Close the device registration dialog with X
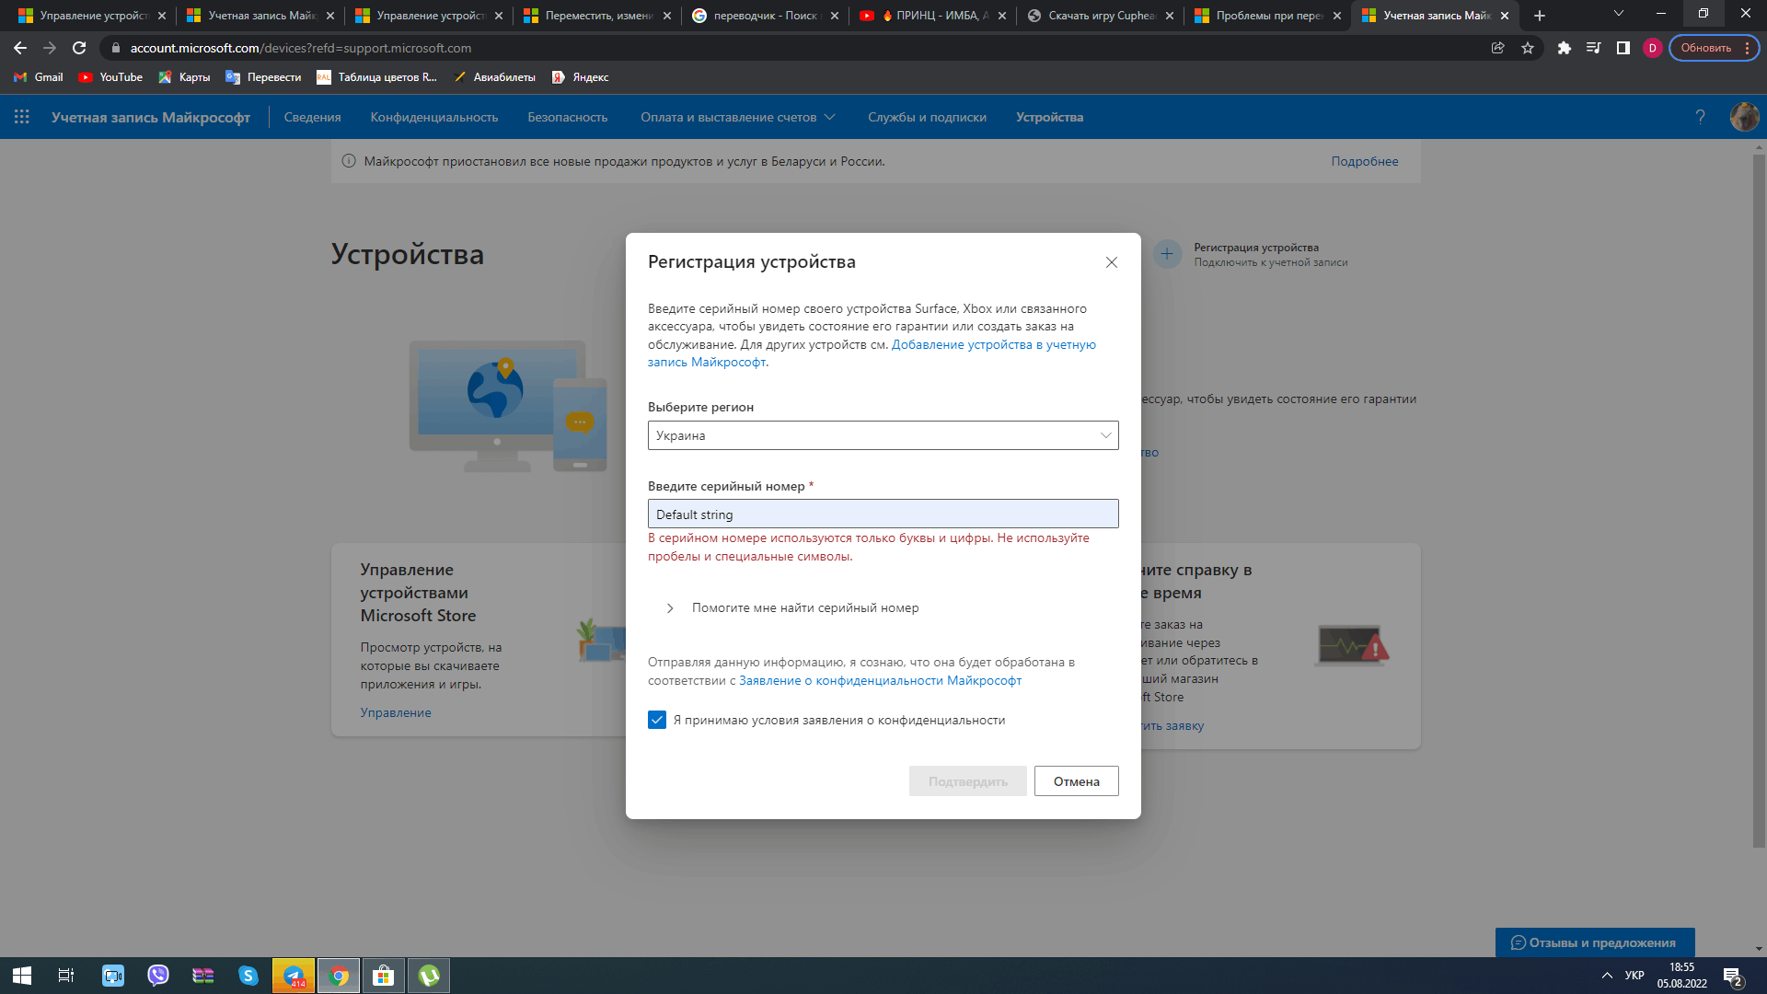1767x994 pixels. tap(1112, 262)
